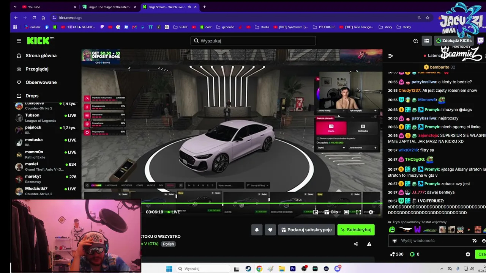Open the geonaflo bookmarks folder
This screenshot has height=273, width=486.
point(225,27)
